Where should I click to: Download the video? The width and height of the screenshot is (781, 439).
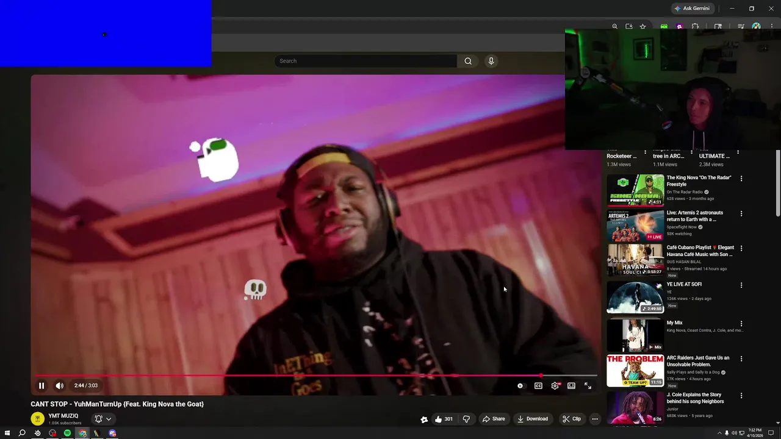coord(533,419)
